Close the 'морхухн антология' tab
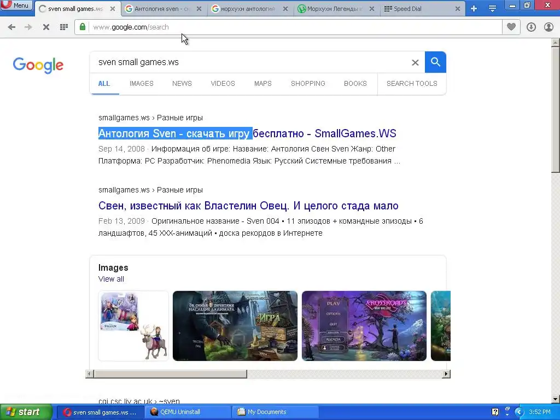This screenshot has width=560, height=420. (285, 9)
